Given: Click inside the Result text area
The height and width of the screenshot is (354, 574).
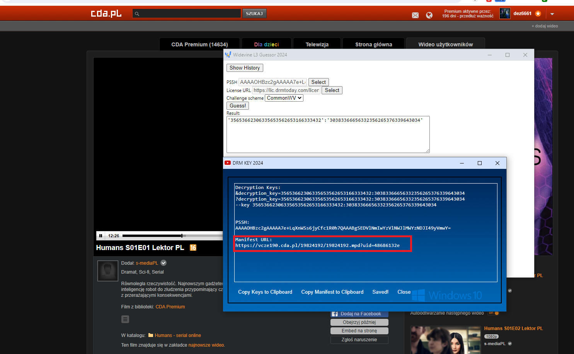Looking at the screenshot, I should click(x=328, y=134).
